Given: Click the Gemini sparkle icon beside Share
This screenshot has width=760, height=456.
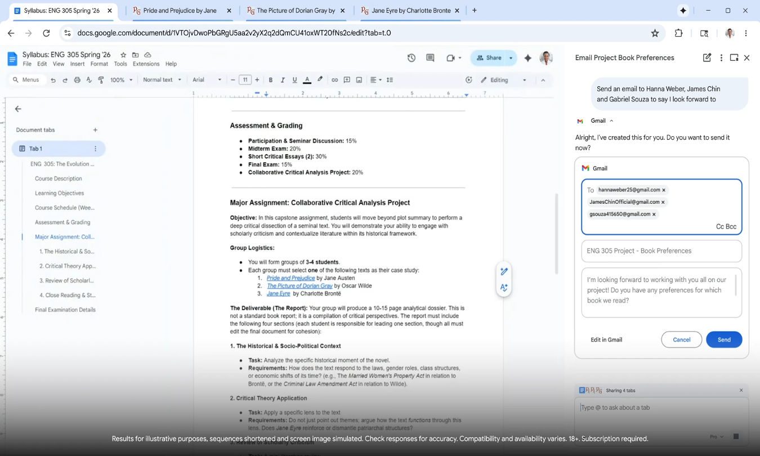Looking at the screenshot, I should click(x=527, y=57).
